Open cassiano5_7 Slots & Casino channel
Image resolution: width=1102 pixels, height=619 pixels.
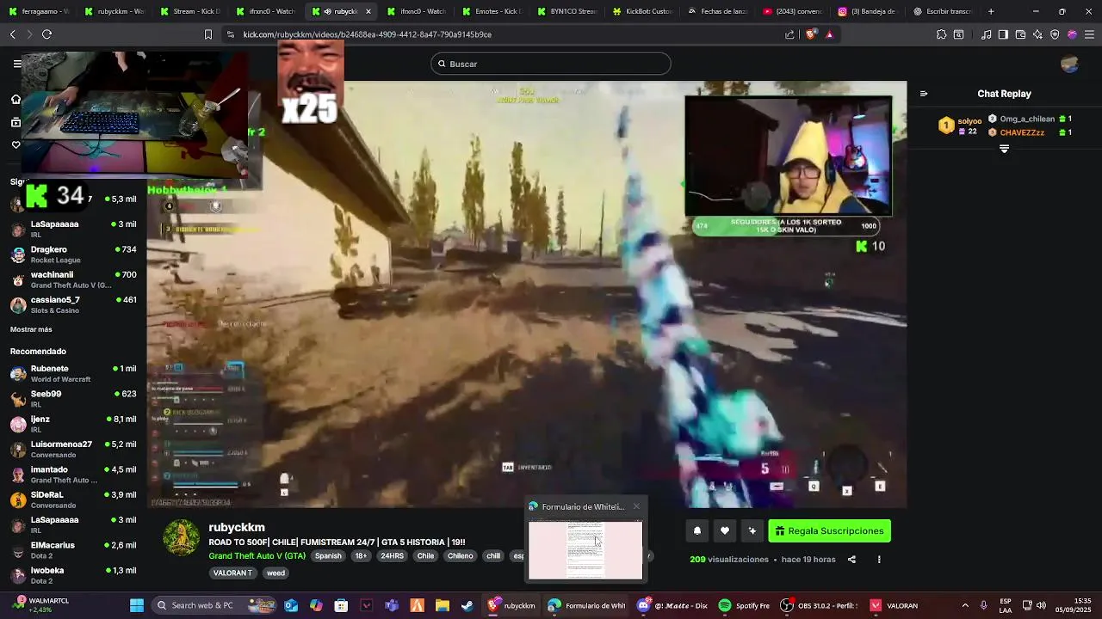73,305
